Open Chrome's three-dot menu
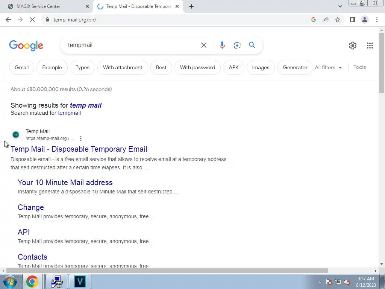This screenshot has height=289, width=385. click(377, 20)
